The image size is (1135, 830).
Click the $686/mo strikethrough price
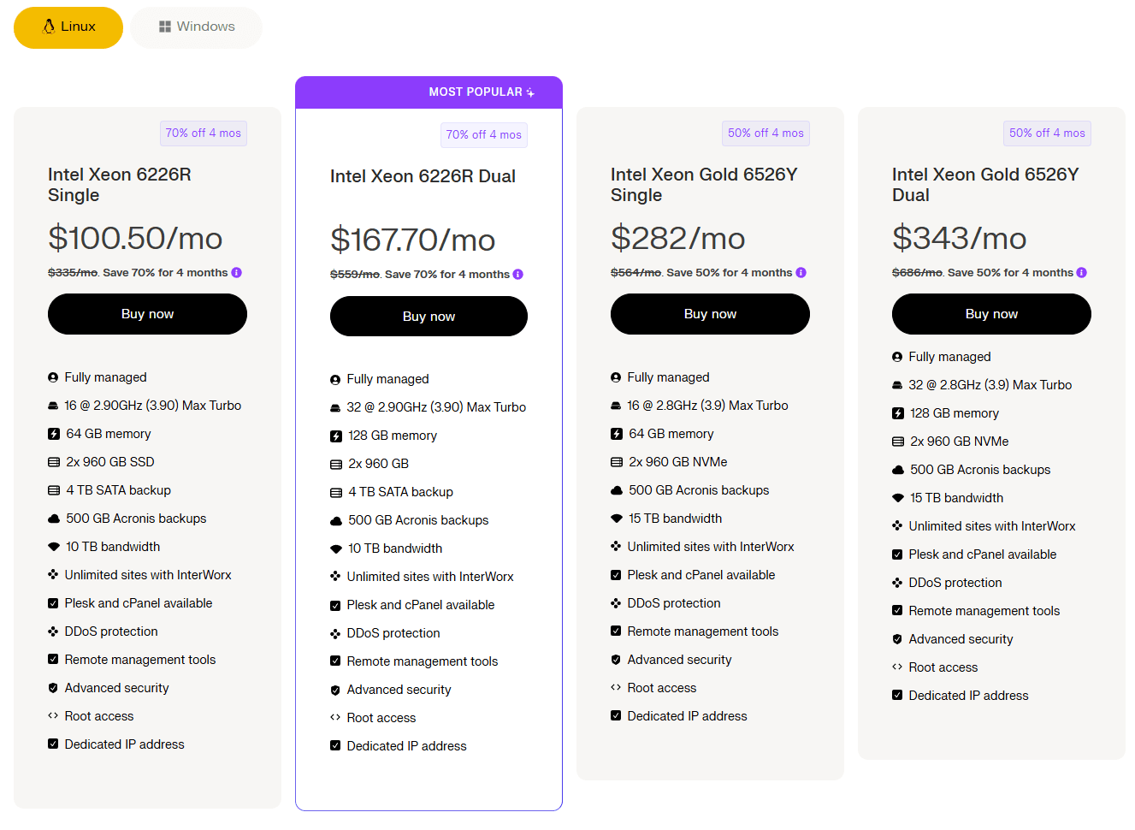click(x=917, y=273)
